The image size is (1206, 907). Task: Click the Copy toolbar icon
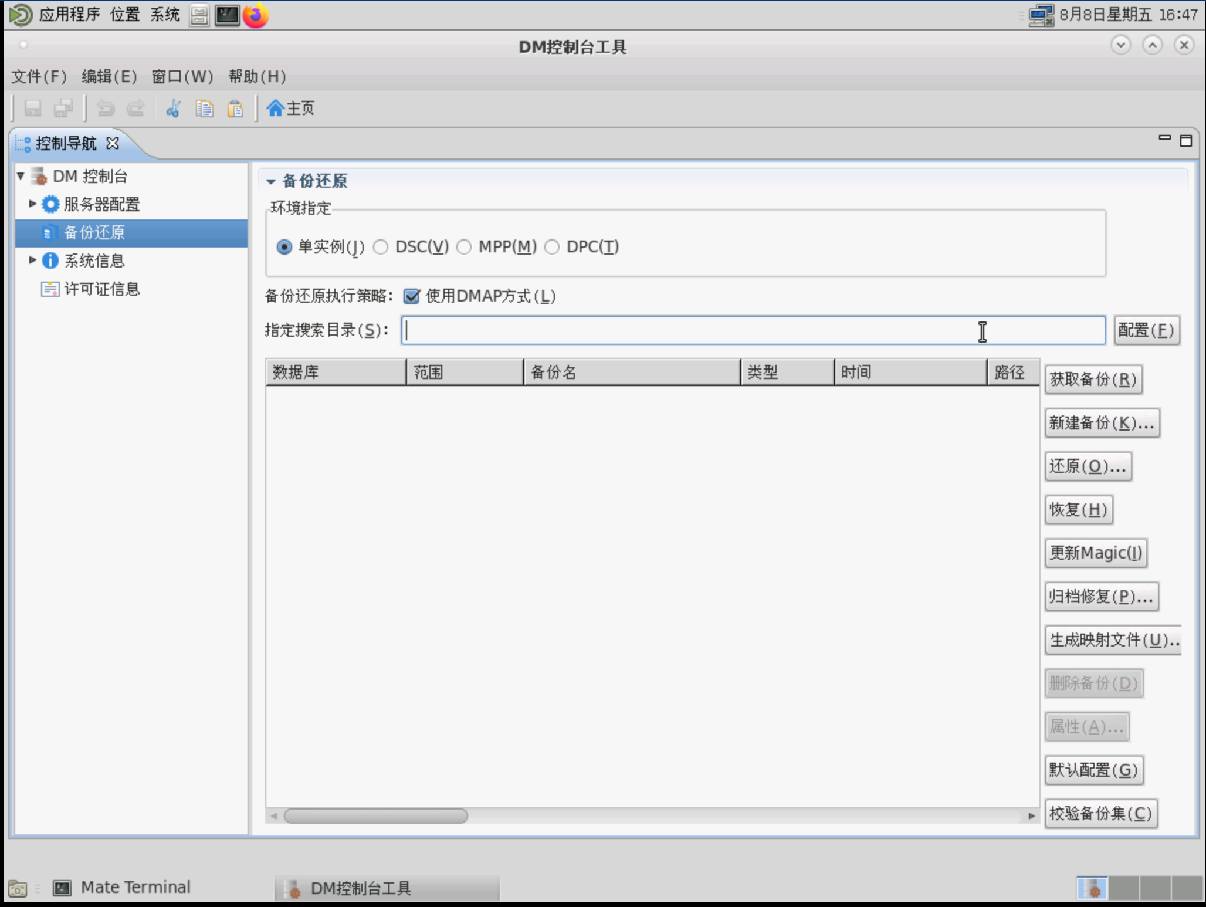pyautogui.click(x=205, y=109)
